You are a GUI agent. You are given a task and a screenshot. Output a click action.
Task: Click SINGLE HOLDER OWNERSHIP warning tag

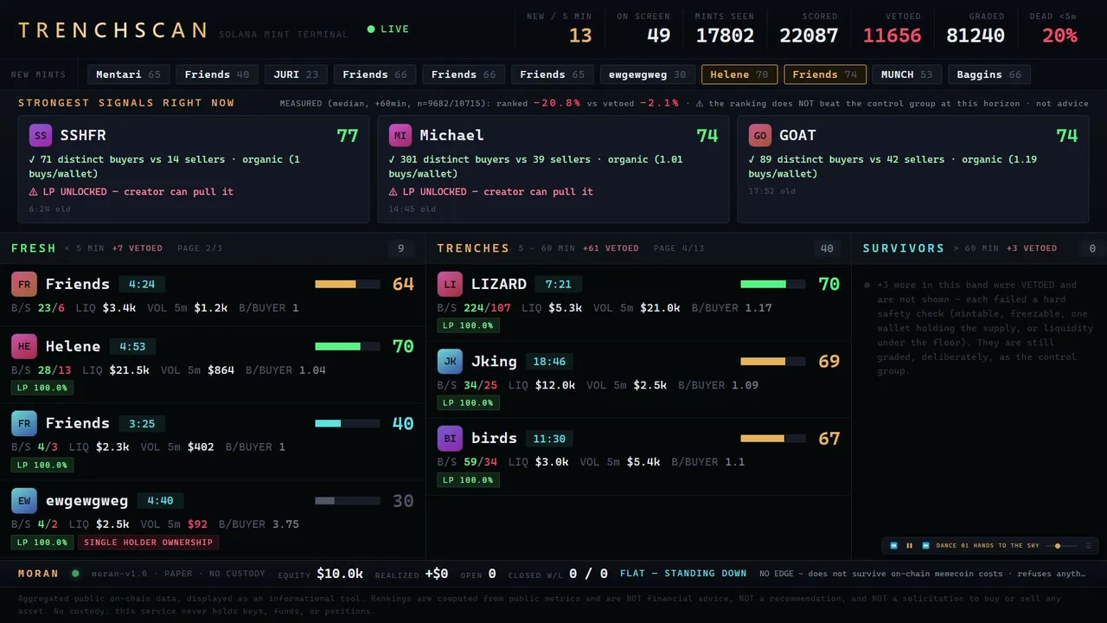pos(148,543)
